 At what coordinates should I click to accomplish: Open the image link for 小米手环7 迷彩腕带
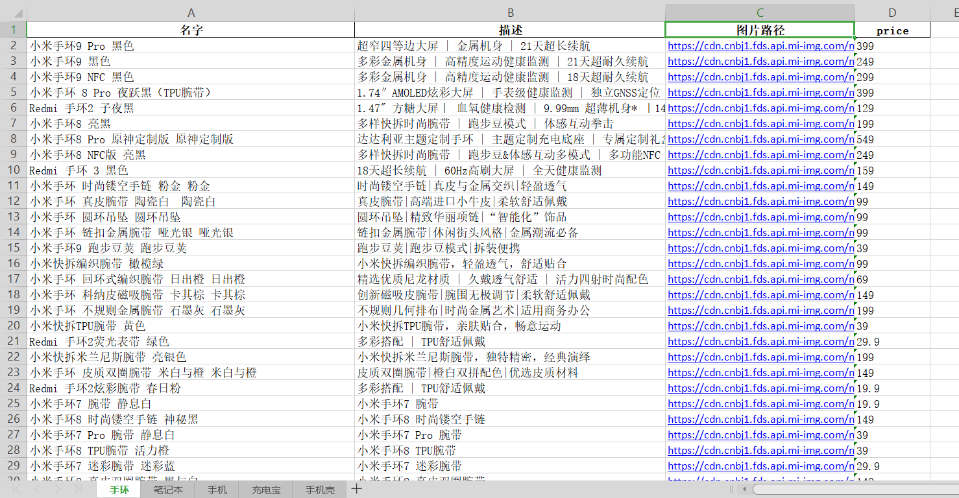pos(760,466)
